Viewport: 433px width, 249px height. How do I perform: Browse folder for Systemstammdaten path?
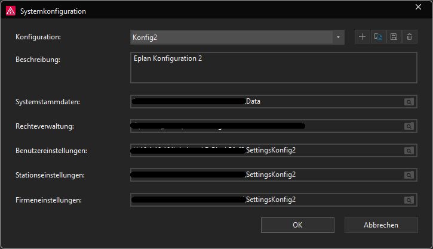point(409,102)
